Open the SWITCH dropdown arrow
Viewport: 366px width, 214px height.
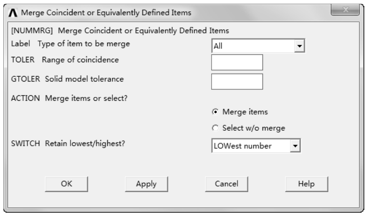click(295, 146)
